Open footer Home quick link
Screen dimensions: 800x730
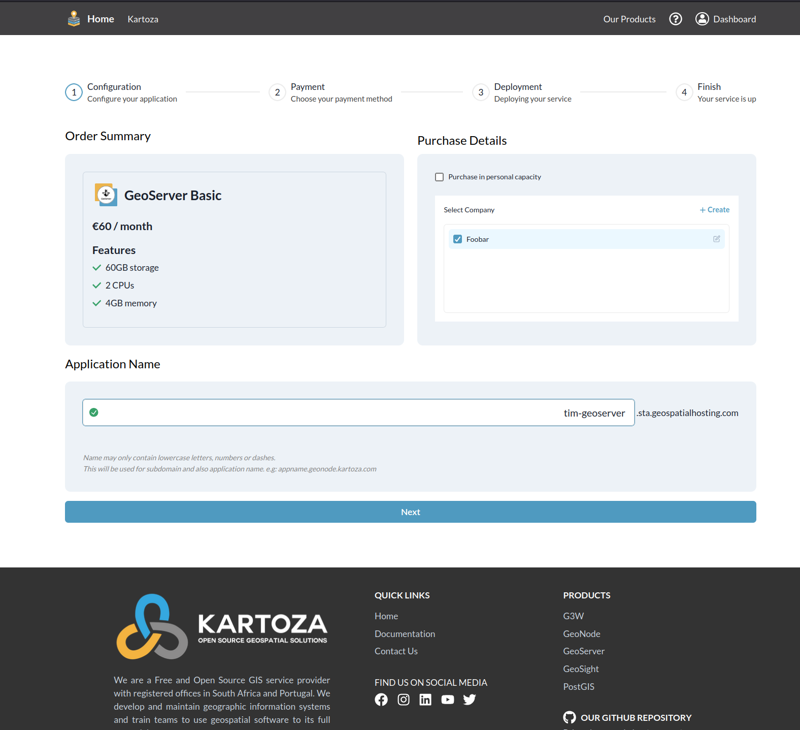(x=386, y=616)
